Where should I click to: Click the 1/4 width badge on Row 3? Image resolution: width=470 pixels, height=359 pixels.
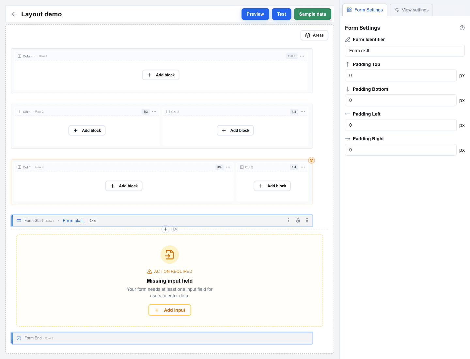coord(294,167)
